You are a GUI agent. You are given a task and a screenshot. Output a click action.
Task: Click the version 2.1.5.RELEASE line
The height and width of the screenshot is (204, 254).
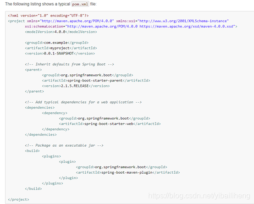(76, 86)
